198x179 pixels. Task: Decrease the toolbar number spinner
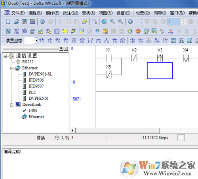pyautogui.click(x=183, y=23)
